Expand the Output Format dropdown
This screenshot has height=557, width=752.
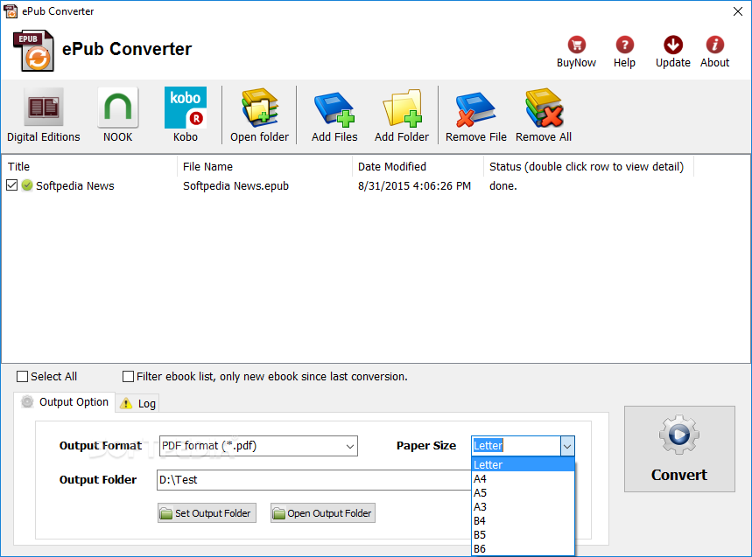coord(350,446)
